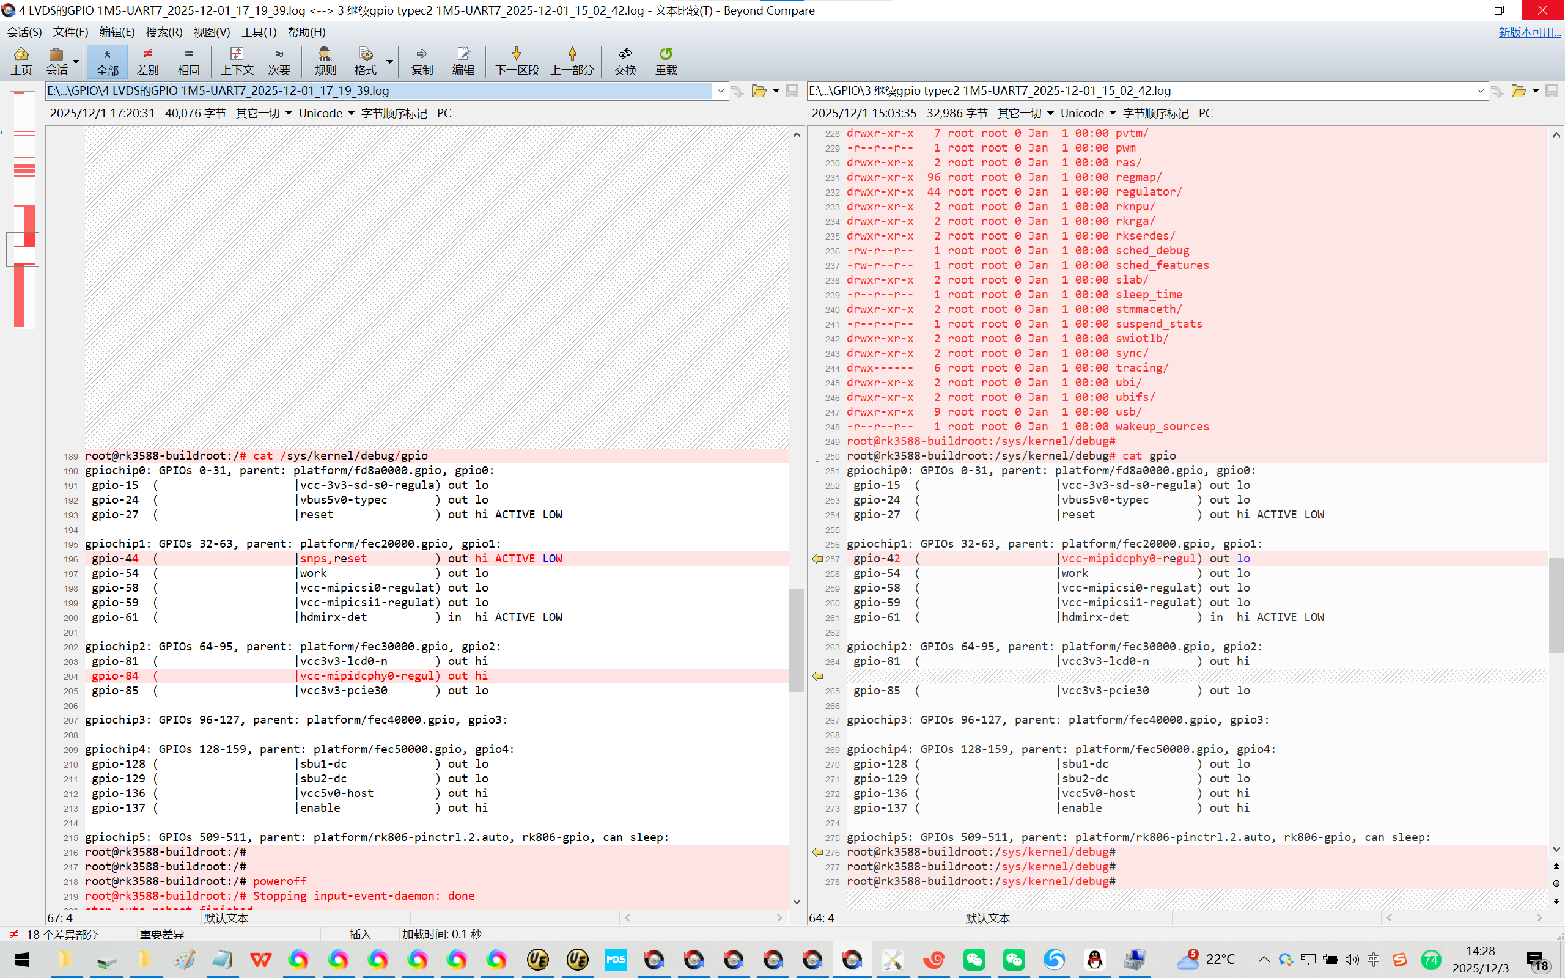The height and width of the screenshot is (978, 1565).
Task: Open the Search (搜索) menu
Action: coord(164,32)
